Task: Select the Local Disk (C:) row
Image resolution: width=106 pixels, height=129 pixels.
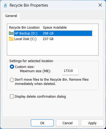Action: coord(50,39)
